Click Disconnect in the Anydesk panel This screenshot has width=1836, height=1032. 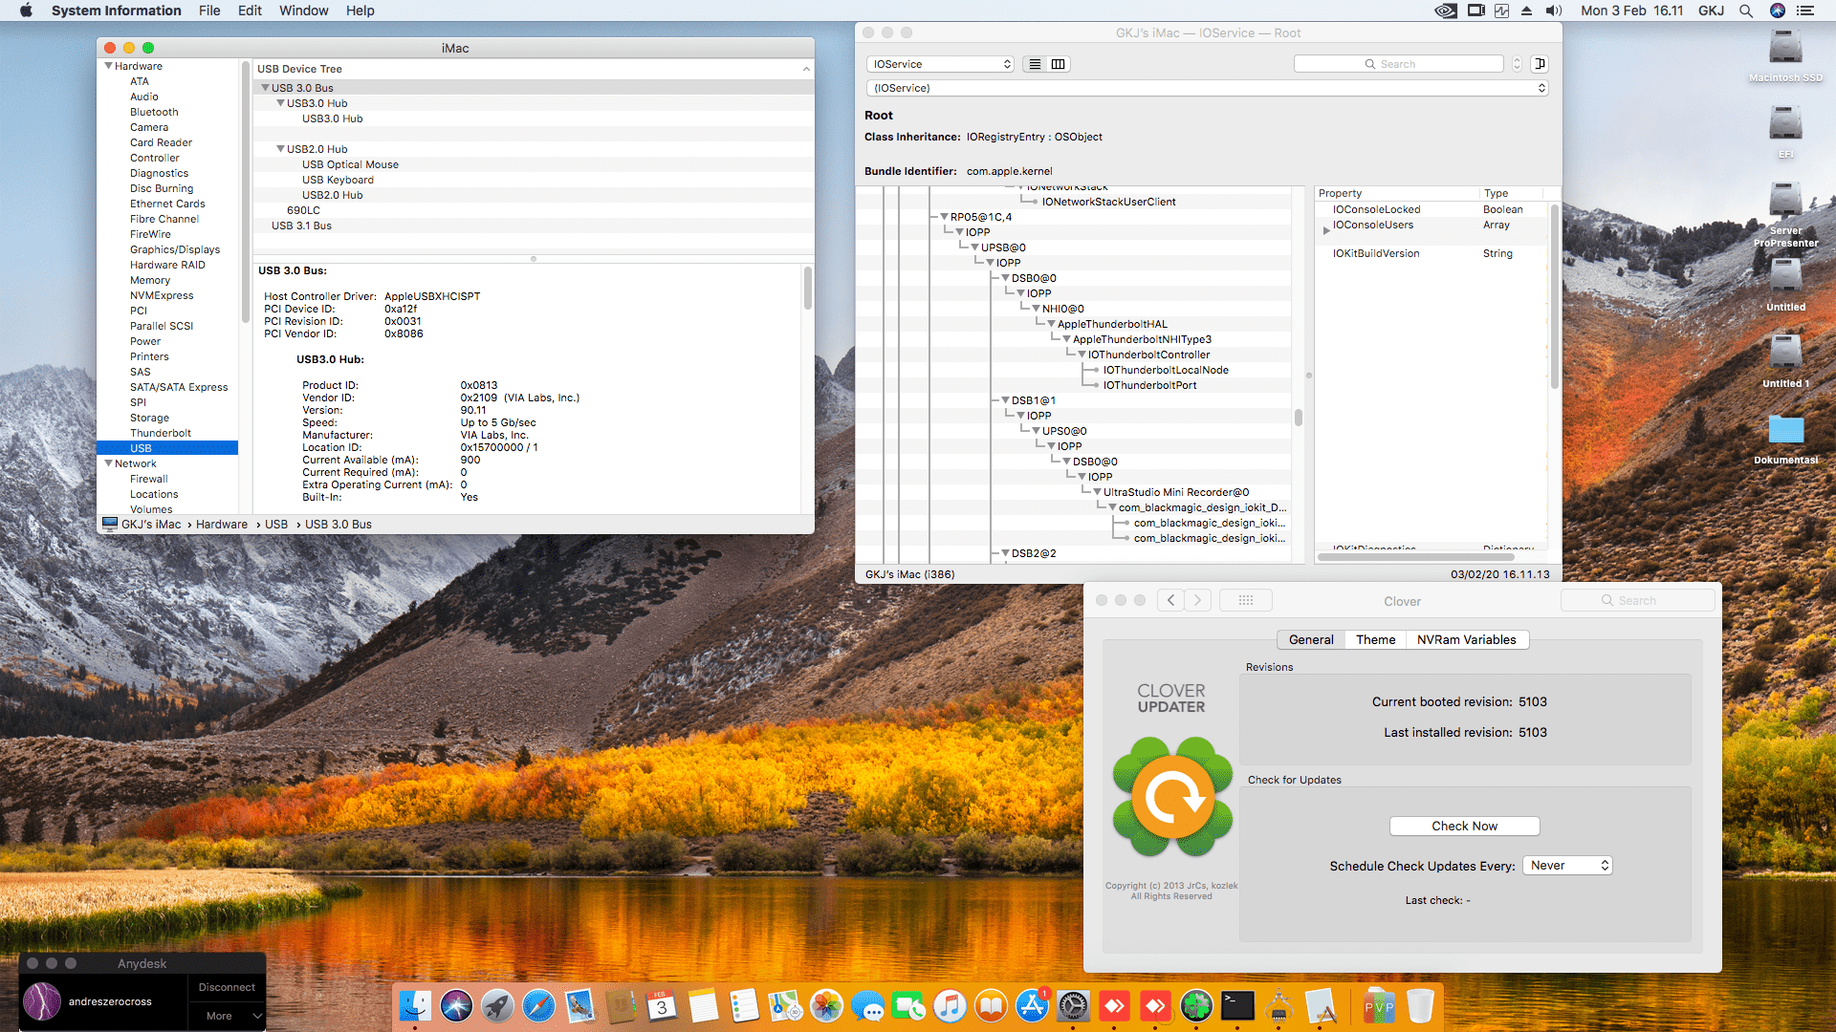(x=227, y=987)
